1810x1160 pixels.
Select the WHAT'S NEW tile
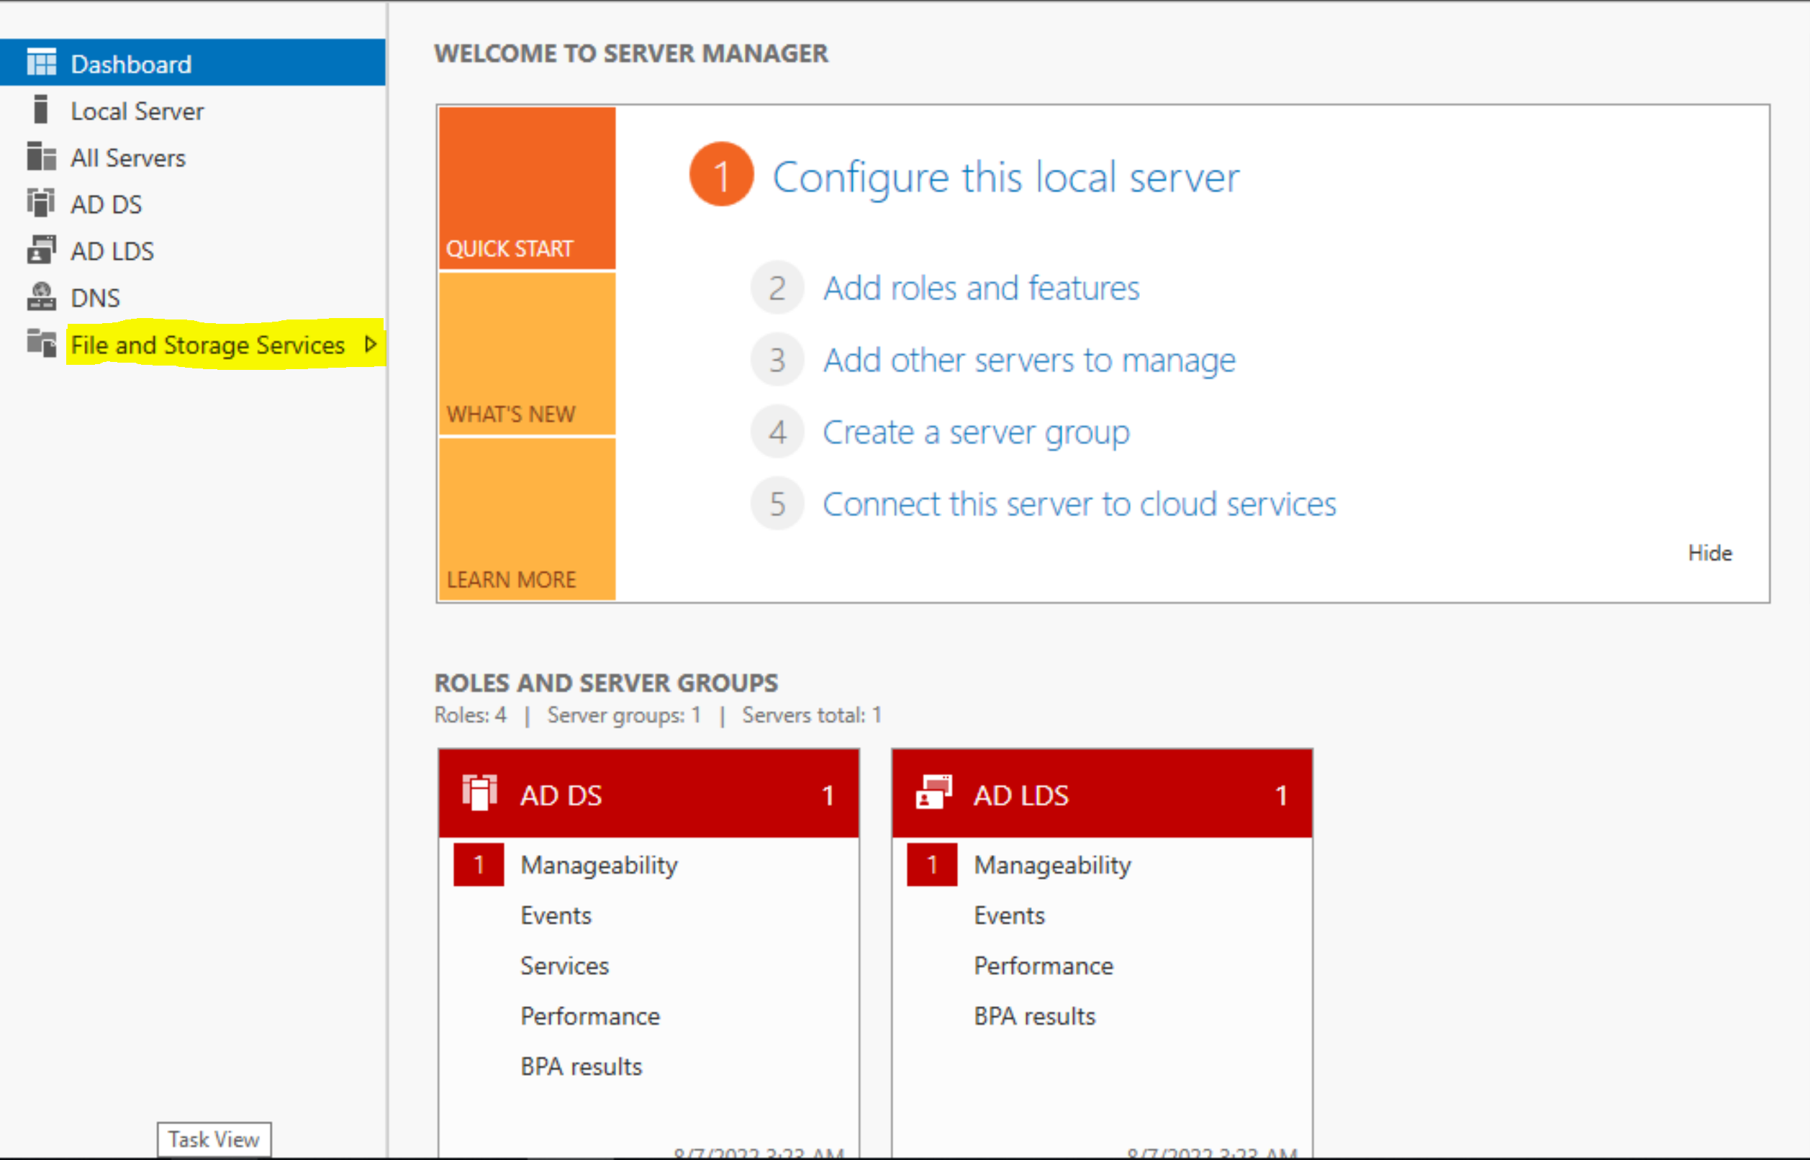pyautogui.click(x=528, y=354)
